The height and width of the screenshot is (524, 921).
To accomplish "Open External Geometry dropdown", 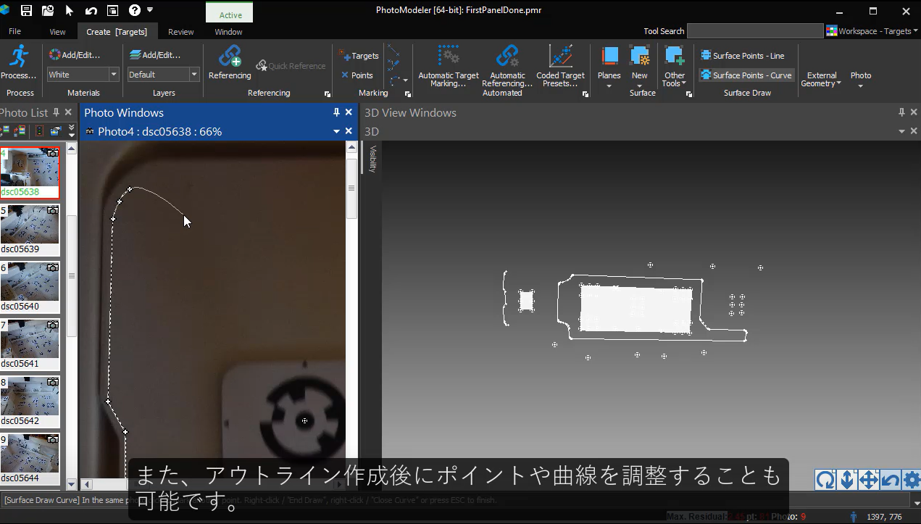I will click(x=821, y=80).
